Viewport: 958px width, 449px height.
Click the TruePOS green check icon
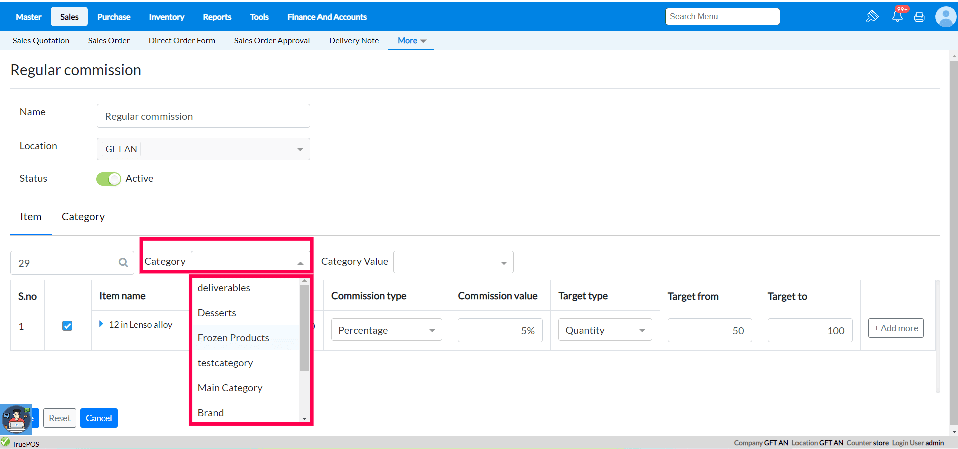[x=5, y=442]
